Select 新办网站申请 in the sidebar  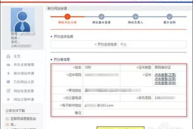24,73
